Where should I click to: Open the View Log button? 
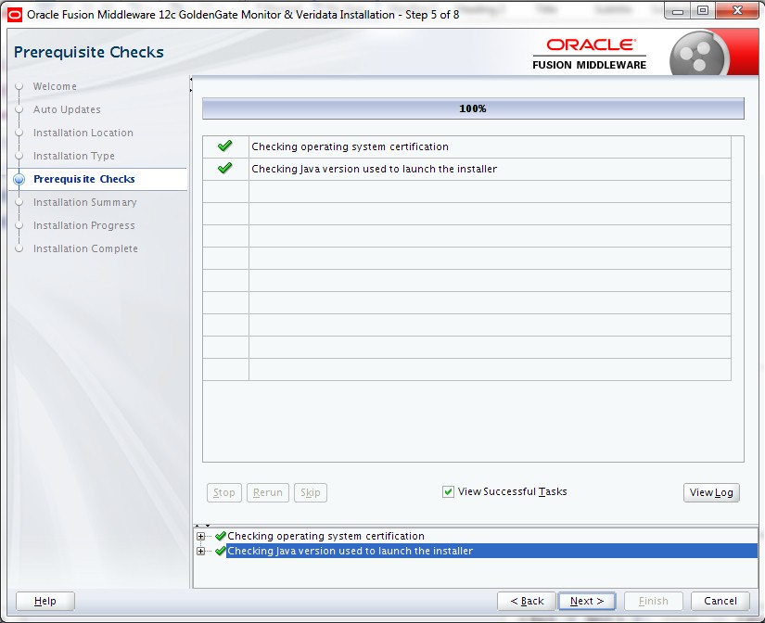tap(711, 492)
